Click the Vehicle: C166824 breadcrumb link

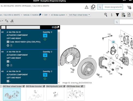[x=31, y=15]
